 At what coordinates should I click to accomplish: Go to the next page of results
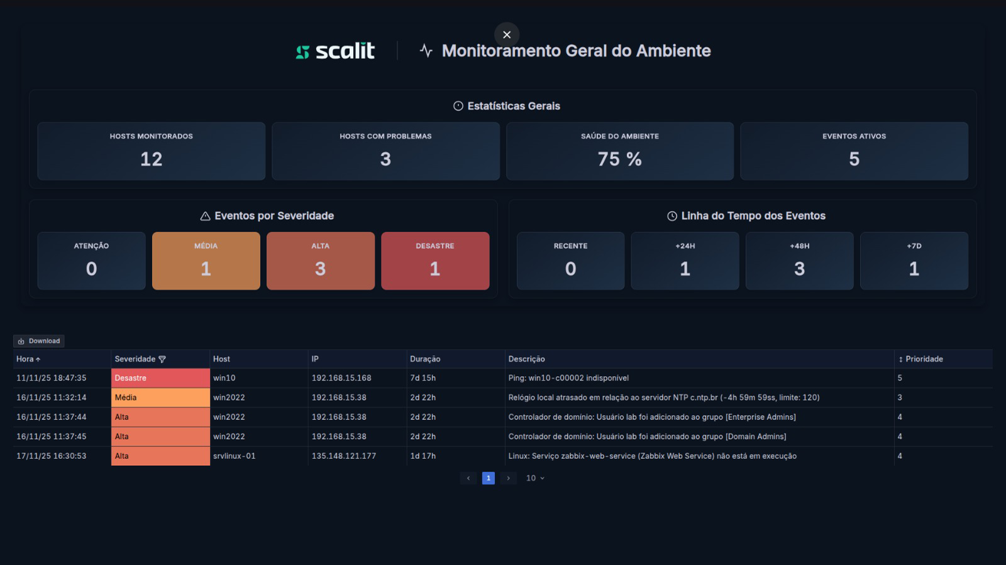point(508,478)
